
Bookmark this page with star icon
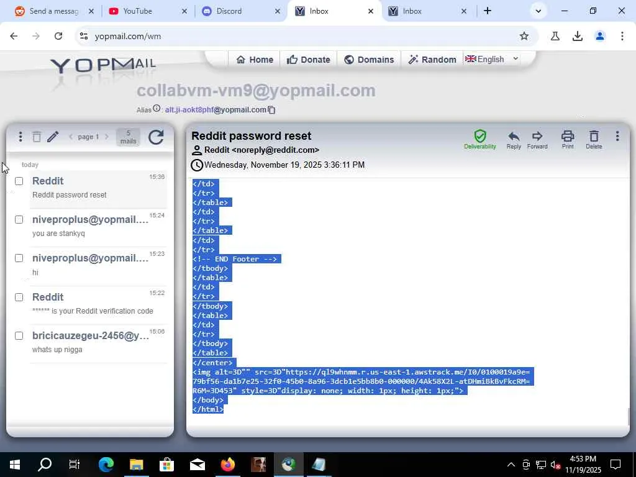click(524, 36)
